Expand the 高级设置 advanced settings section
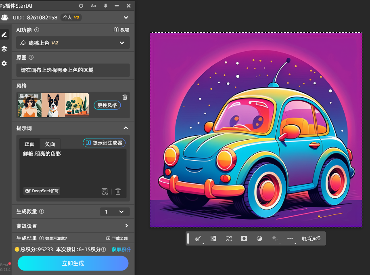This screenshot has width=370, height=275. coord(126,226)
